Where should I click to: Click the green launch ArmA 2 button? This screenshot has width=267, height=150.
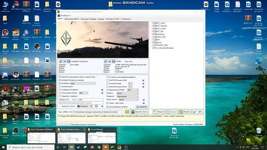[139, 112]
